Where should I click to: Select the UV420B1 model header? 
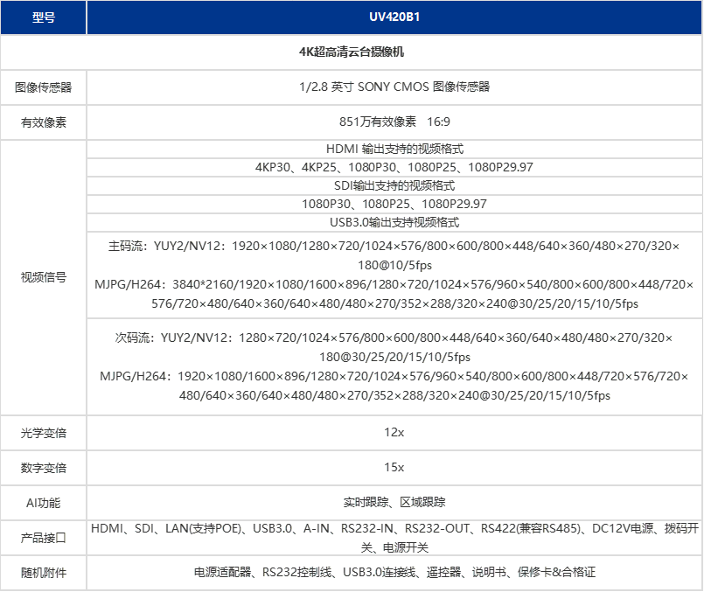tap(394, 17)
